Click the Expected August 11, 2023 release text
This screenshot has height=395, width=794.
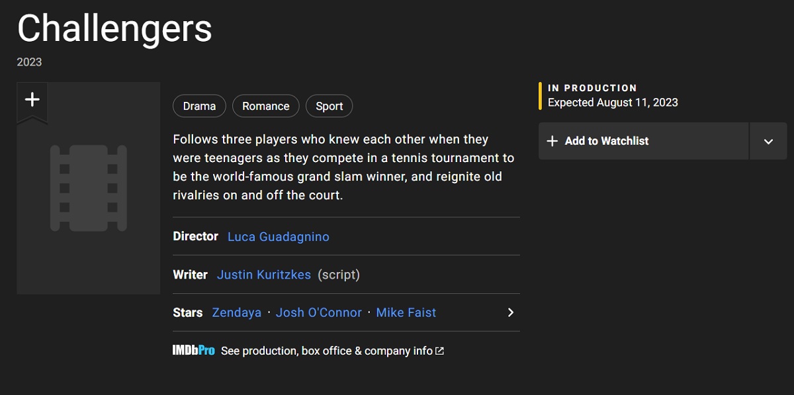(613, 103)
